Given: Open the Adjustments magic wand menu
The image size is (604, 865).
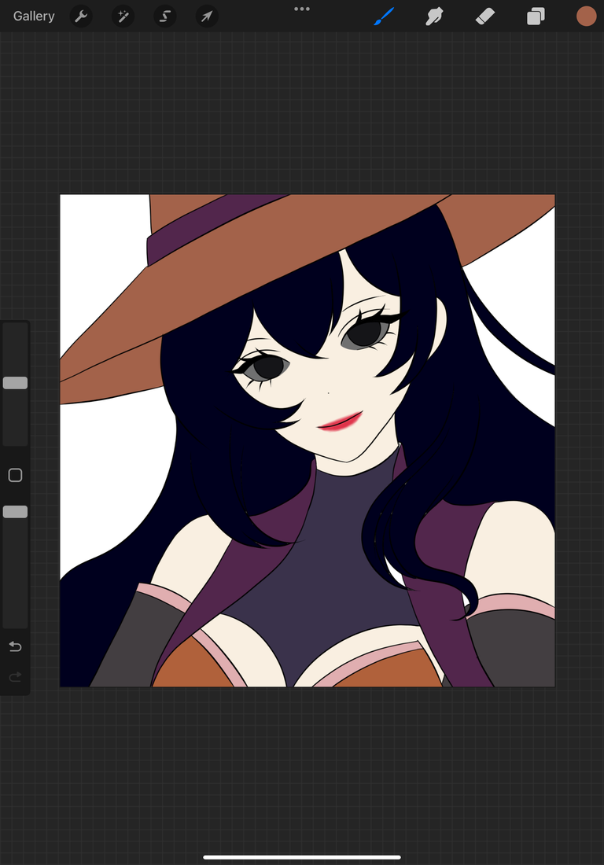Looking at the screenshot, I should coord(123,16).
